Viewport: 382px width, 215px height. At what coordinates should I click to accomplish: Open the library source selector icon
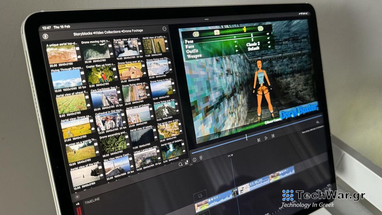tap(46, 36)
